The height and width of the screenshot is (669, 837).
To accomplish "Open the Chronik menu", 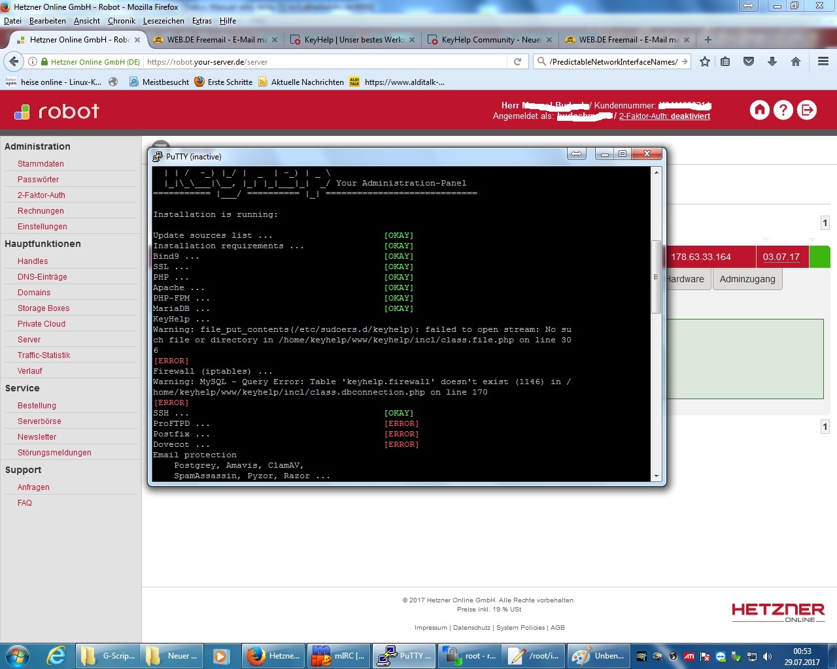I will tap(121, 21).
